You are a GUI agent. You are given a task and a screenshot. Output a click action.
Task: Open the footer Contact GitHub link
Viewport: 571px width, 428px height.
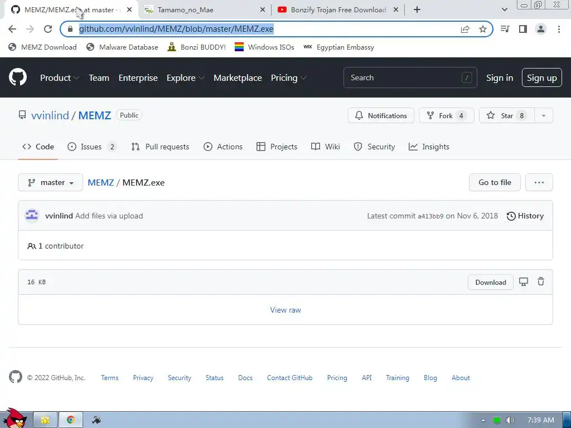tap(289, 378)
